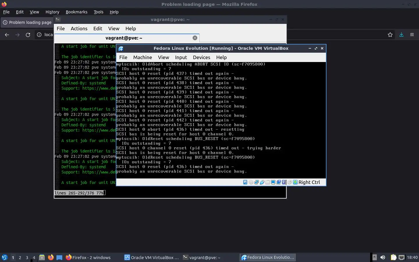Launch the file manager from the panel
The image size is (419, 262).
[x=42, y=257]
